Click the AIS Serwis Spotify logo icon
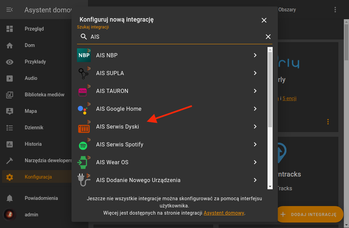349x228 pixels. 84,144
